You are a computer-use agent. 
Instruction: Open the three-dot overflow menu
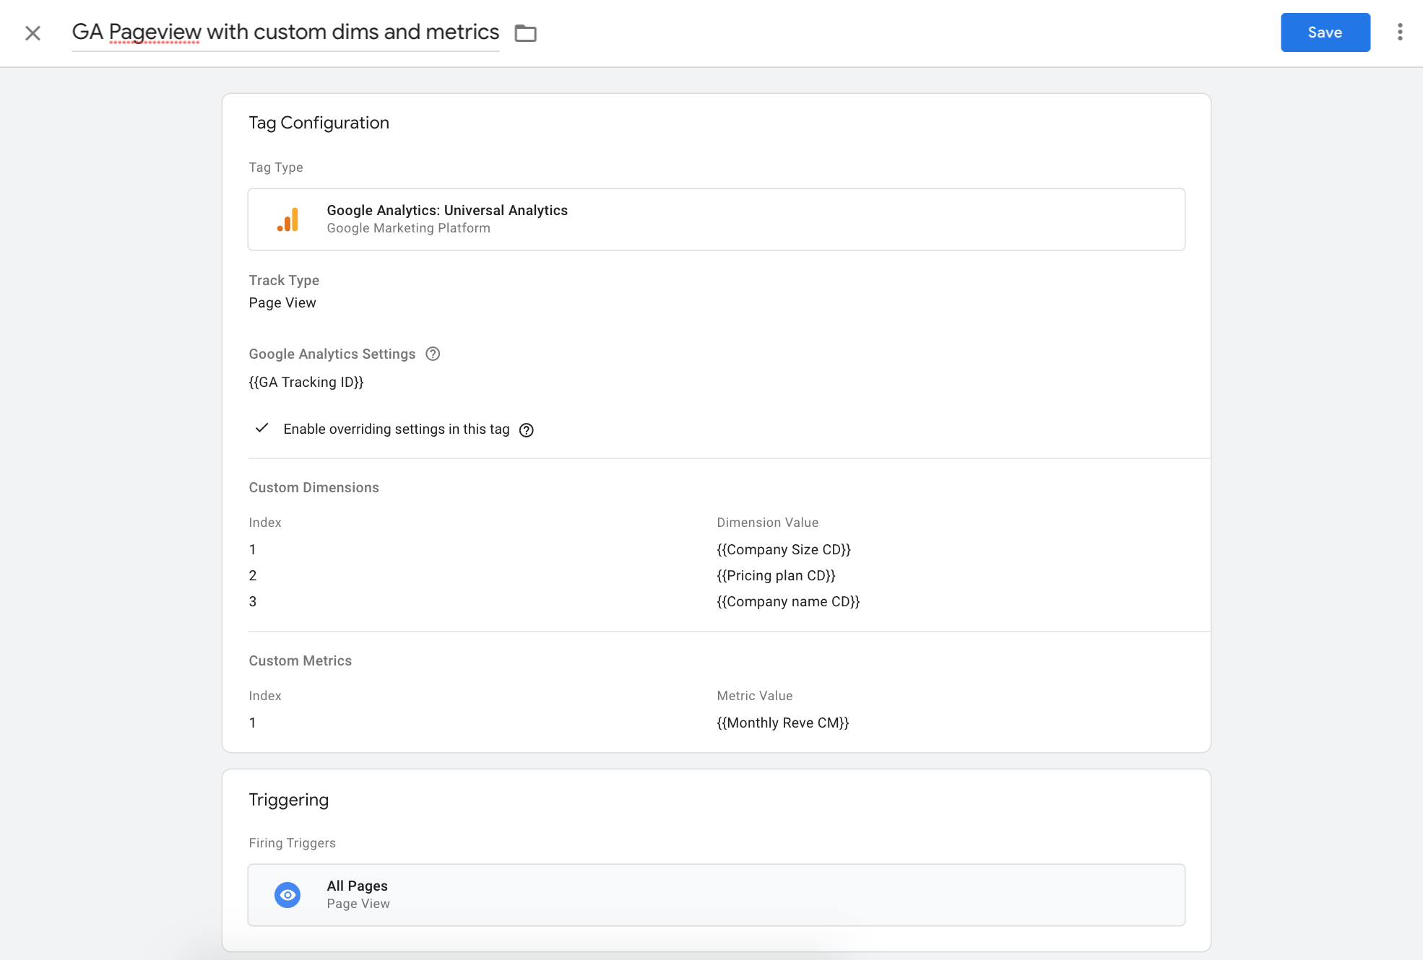point(1400,32)
